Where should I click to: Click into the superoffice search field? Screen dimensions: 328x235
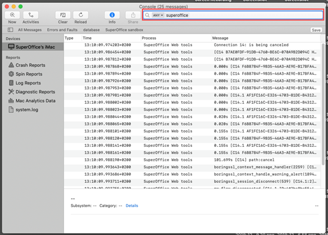coord(233,15)
